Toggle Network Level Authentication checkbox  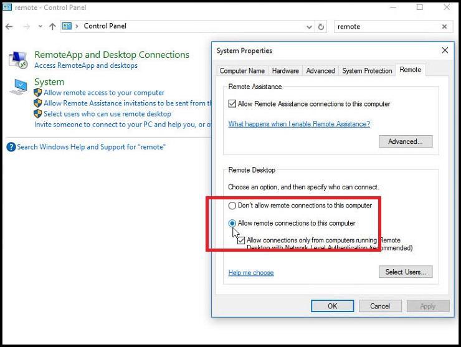241,240
